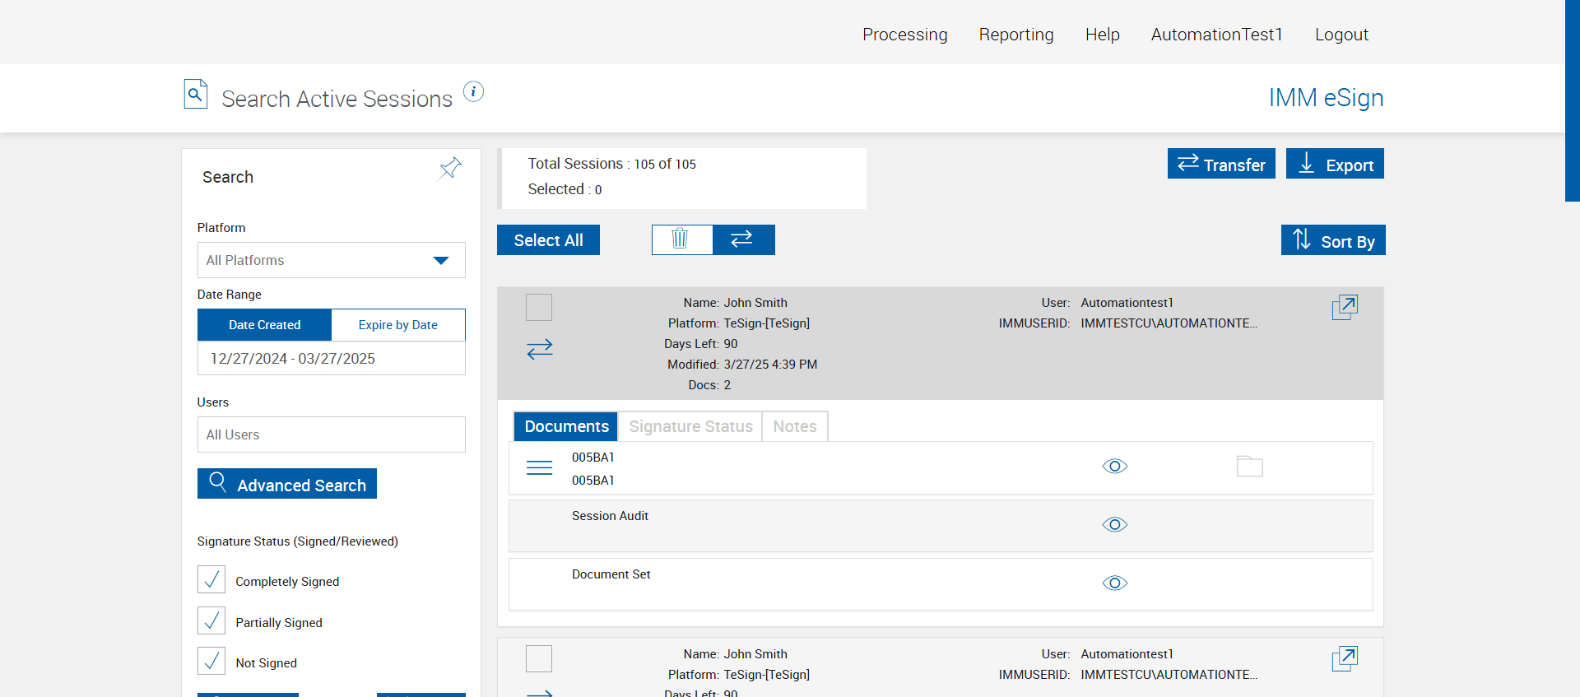Click Advanced Search button
Viewport: 1580px width, 697px height.
(287, 484)
